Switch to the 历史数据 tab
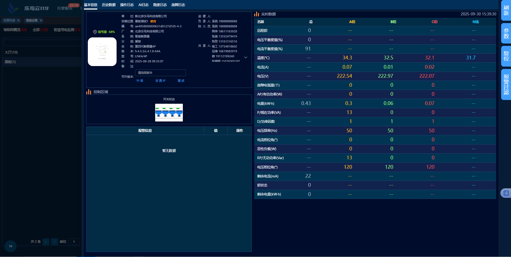Screen dimensions: 511x257 109,5
